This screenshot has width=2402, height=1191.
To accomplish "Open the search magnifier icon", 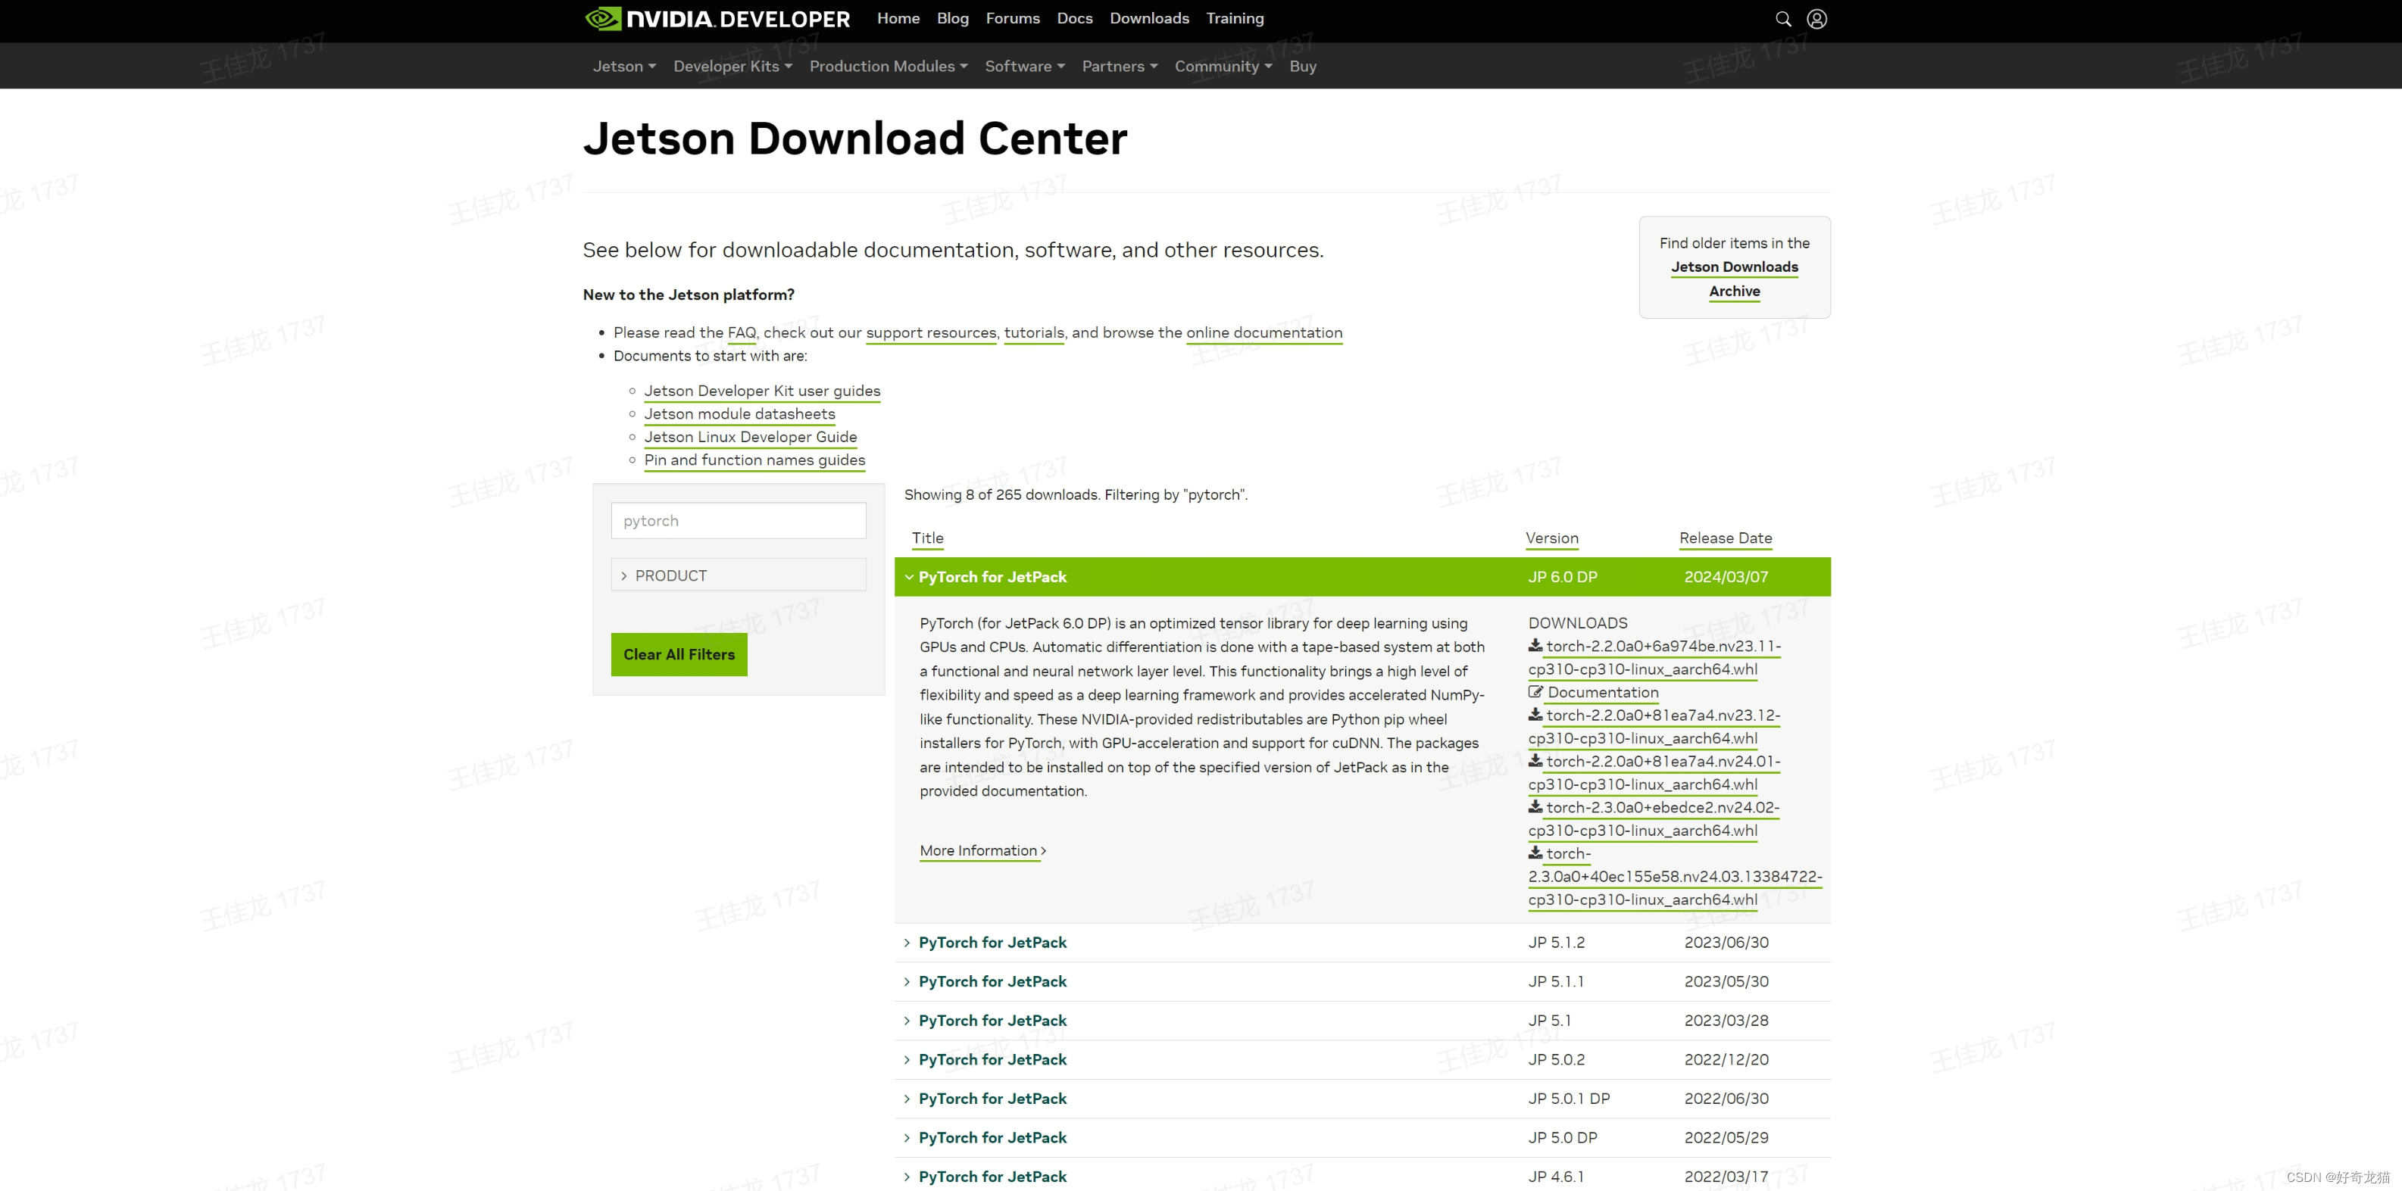I will (1783, 19).
